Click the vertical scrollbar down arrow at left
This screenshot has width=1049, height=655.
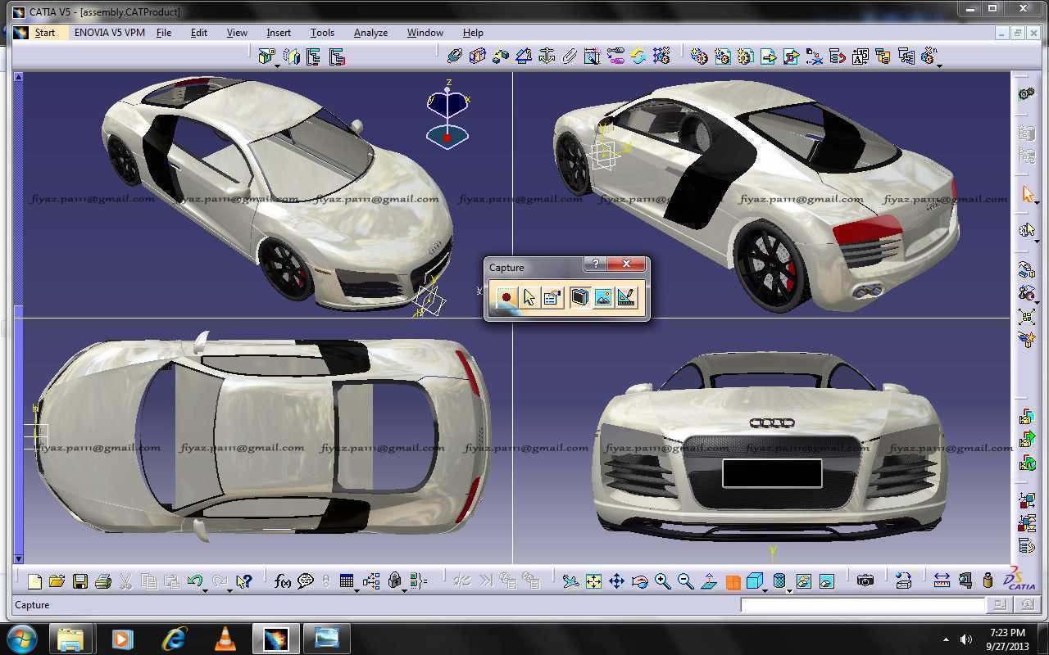point(18,559)
